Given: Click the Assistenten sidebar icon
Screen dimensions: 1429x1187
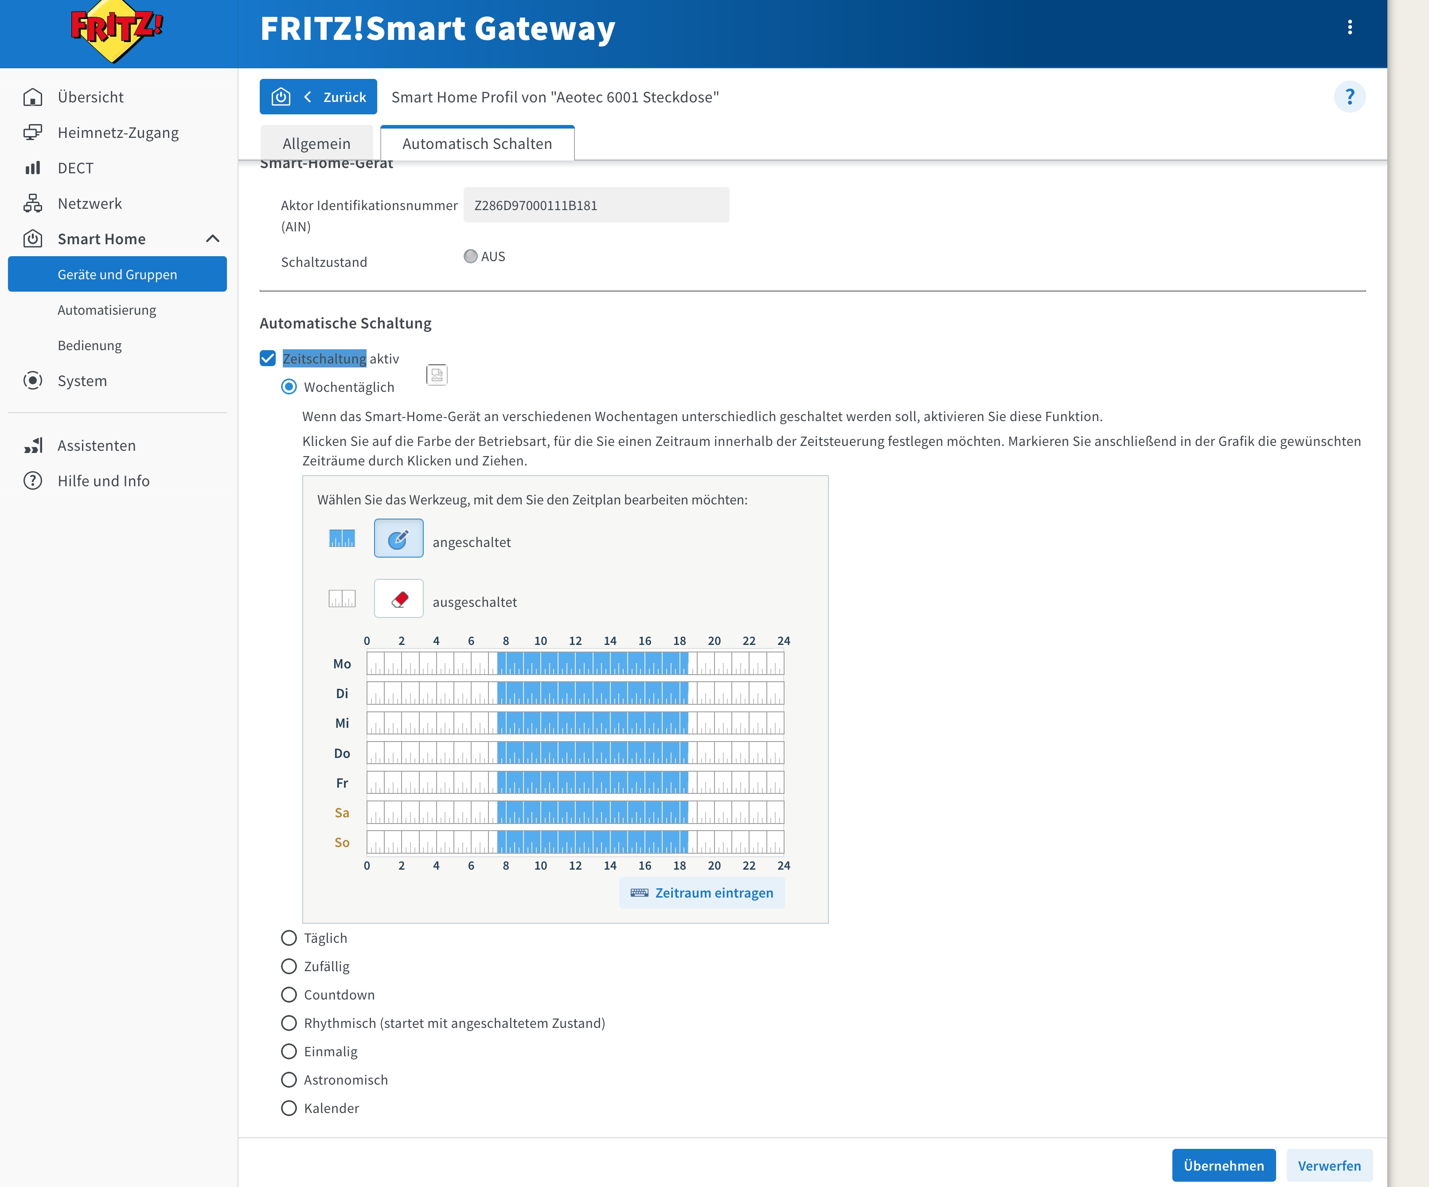Looking at the screenshot, I should point(33,445).
